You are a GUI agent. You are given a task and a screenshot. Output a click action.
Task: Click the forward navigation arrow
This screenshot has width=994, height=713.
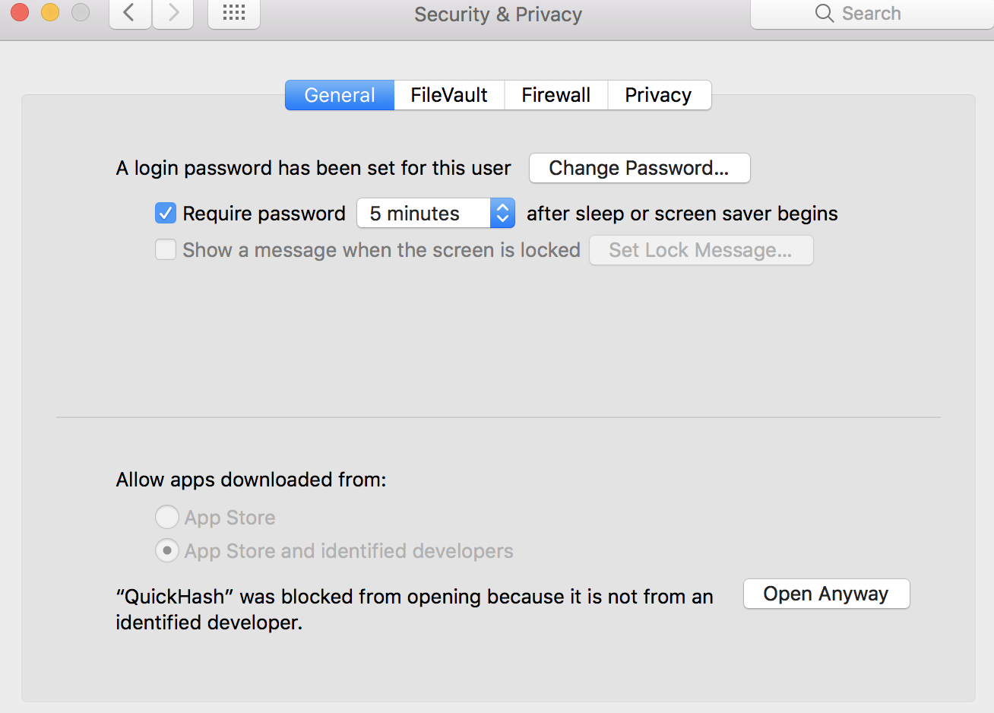[173, 13]
